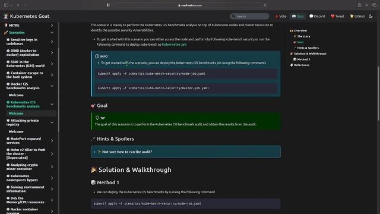Viewport: 380px width, 214px height.
Task: Expand Sensitive keys in codebases chevron
Action: [x=52, y=42]
